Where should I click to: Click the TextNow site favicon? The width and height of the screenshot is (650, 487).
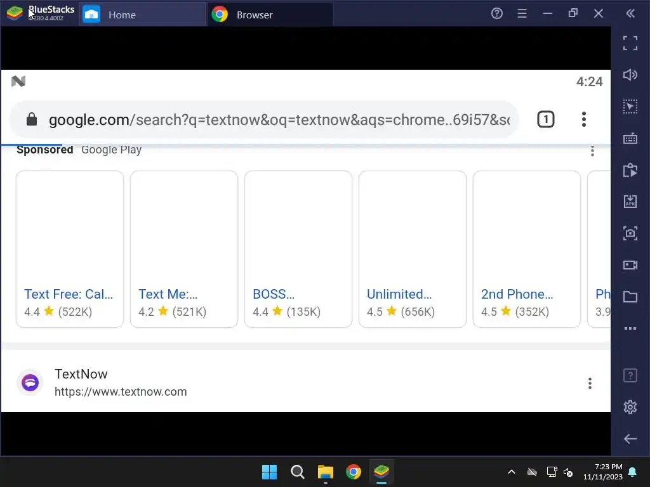[x=30, y=382]
